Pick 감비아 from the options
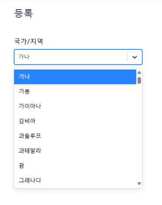162x205 pixels. [x=75, y=121]
